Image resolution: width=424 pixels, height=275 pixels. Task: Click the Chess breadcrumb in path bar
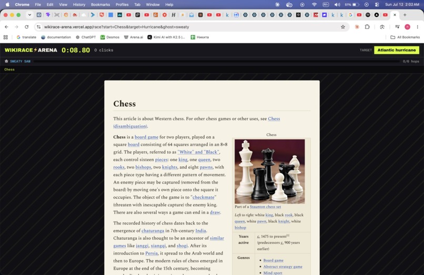9,69
